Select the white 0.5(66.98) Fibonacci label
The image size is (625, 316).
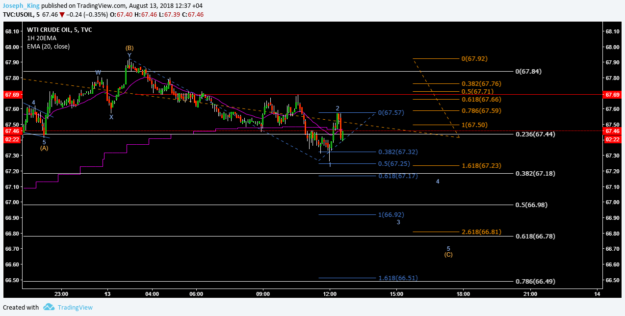pyautogui.click(x=531, y=205)
